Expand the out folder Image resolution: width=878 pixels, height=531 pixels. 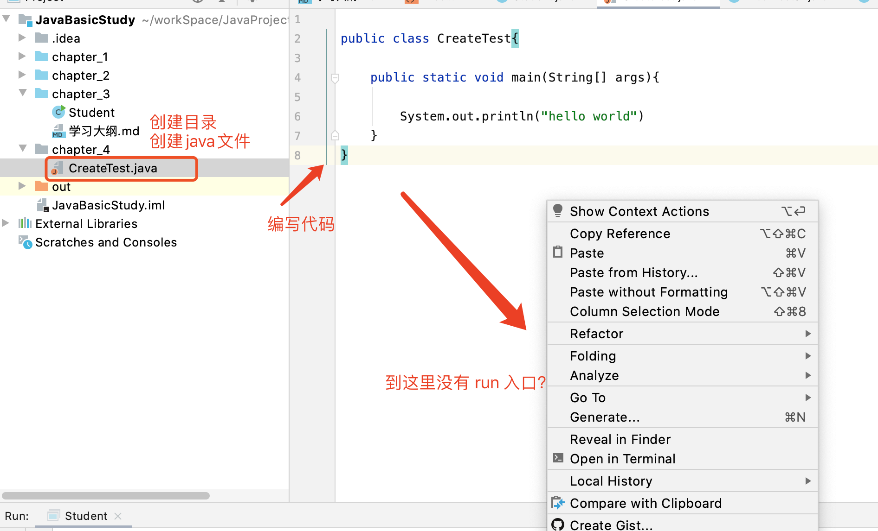point(22,186)
